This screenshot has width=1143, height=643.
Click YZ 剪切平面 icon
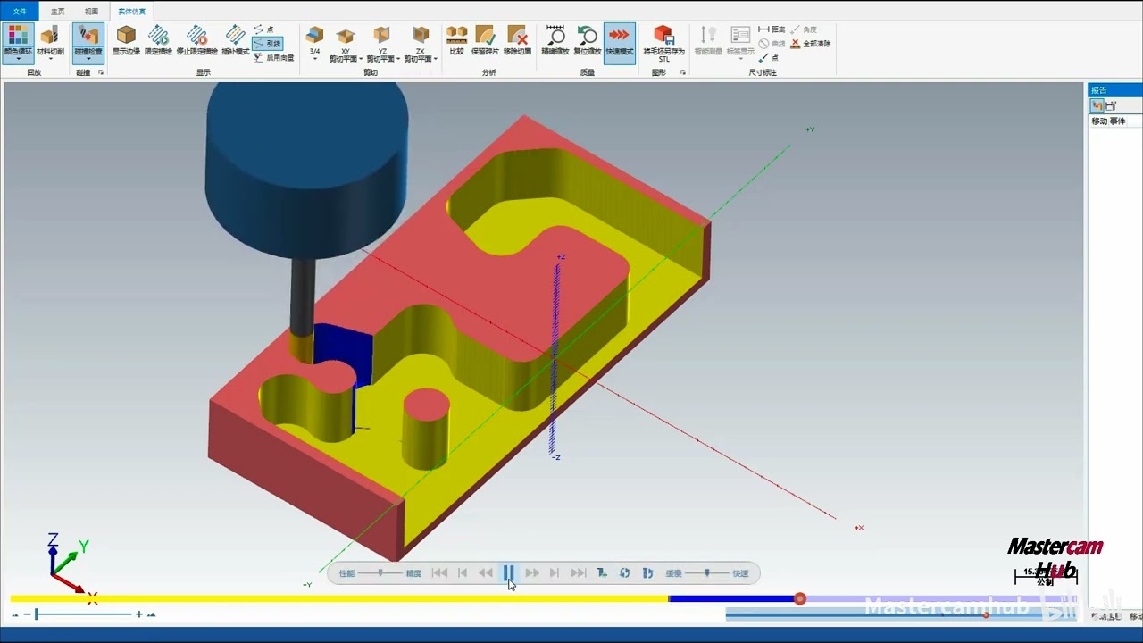(x=382, y=37)
